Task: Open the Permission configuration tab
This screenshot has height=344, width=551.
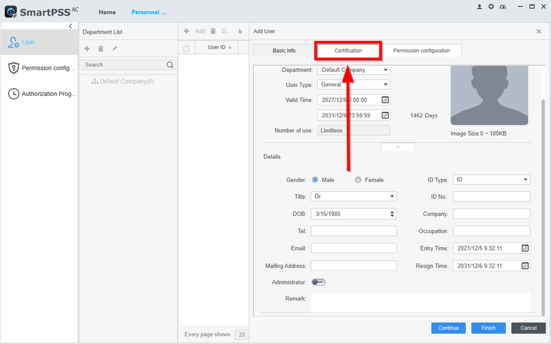Action: [421, 51]
